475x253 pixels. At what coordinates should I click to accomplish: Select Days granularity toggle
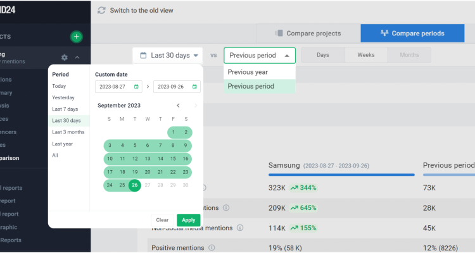coord(323,55)
